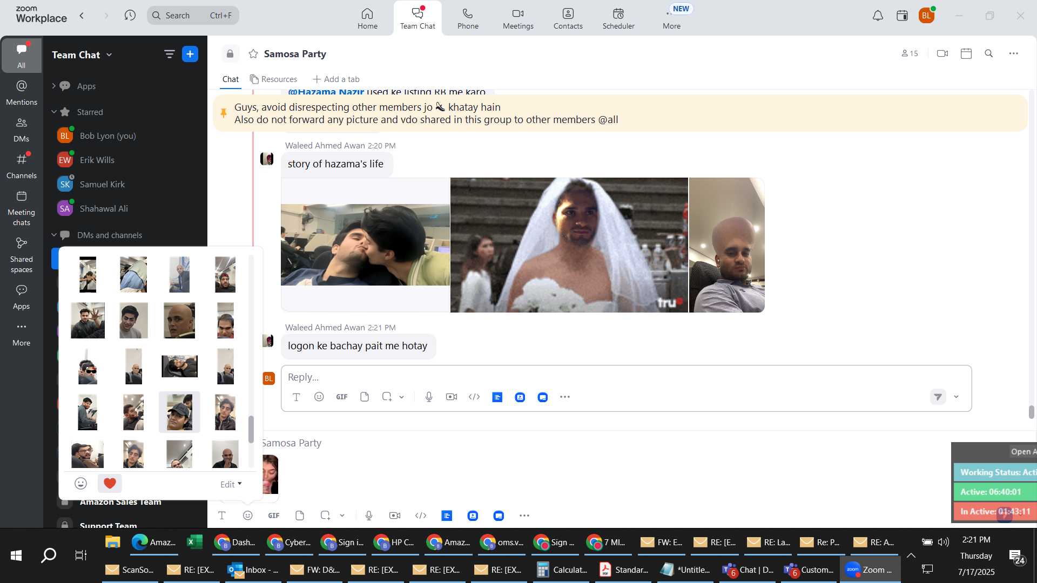The image size is (1037, 583).
Task: Switch to the Resources tab
Action: point(273,79)
